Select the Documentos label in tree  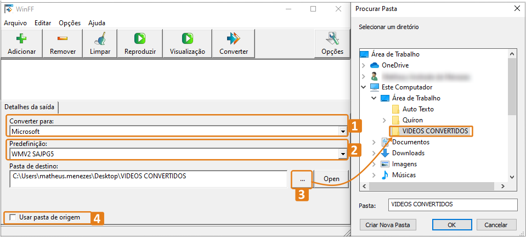click(411, 142)
